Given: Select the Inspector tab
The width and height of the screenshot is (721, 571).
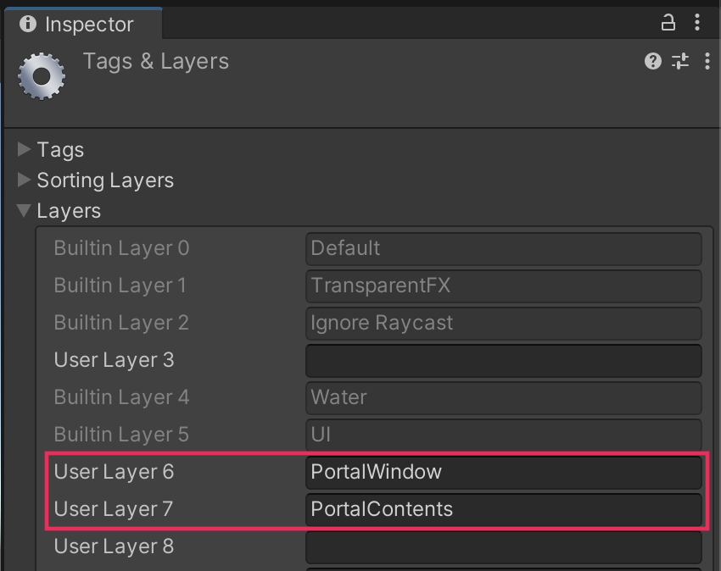Looking at the screenshot, I should (x=88, y=24).
